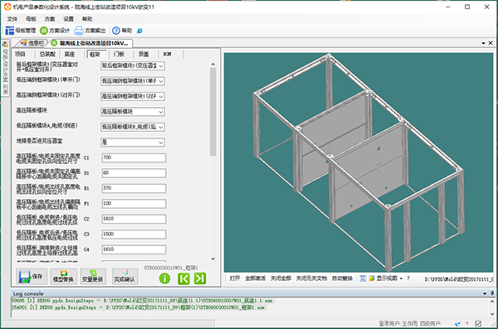Open 前后框架模块 dropdown
Screen dimensions: 498x329
(x=133, y=65)
